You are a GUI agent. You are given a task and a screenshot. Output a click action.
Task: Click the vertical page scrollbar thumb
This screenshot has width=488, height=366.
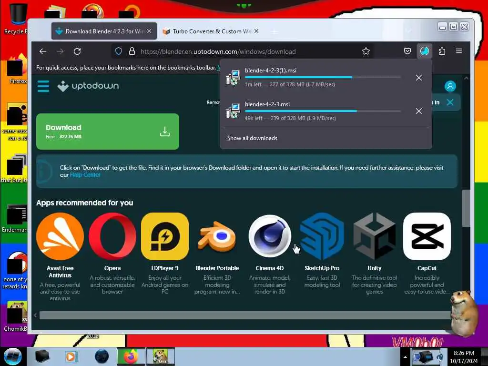coord(466,208)
